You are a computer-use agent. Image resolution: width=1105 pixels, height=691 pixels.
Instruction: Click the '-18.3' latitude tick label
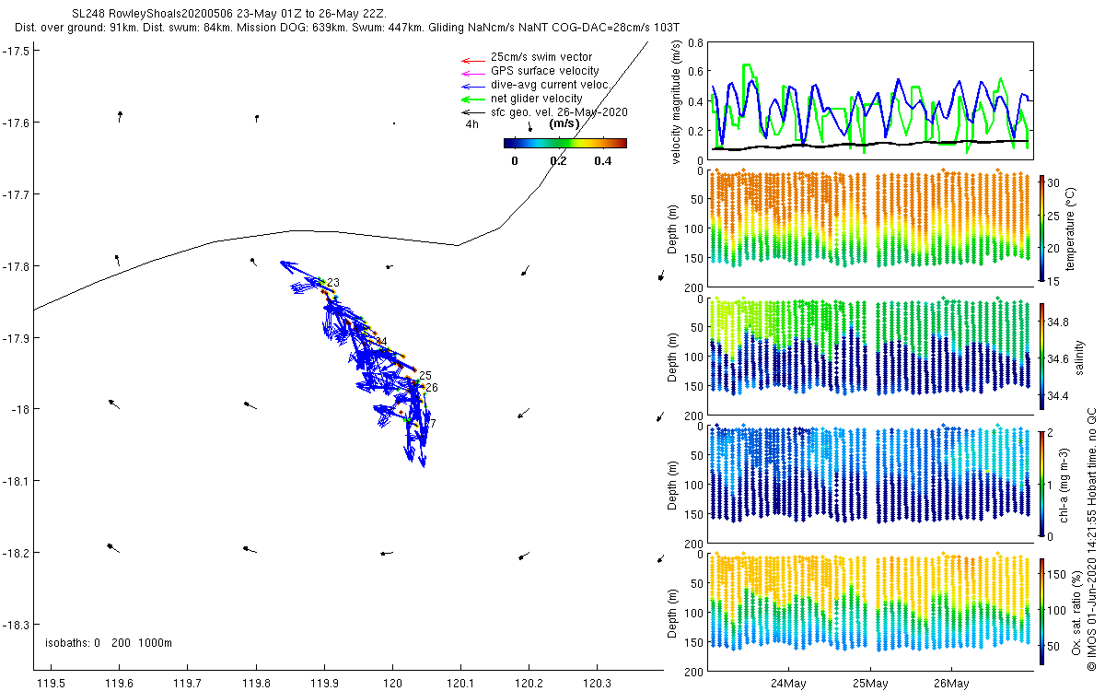(15, 626)
